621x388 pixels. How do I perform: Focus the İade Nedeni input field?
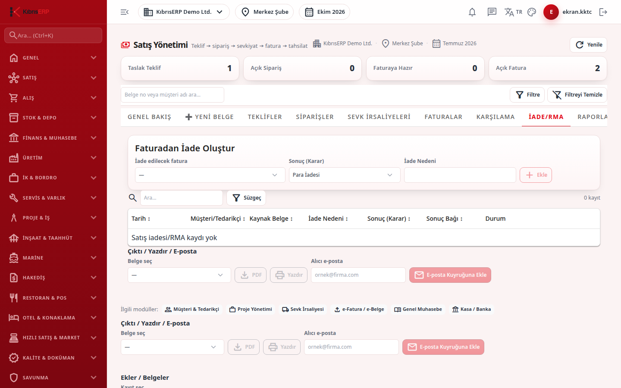coord(460,175)
